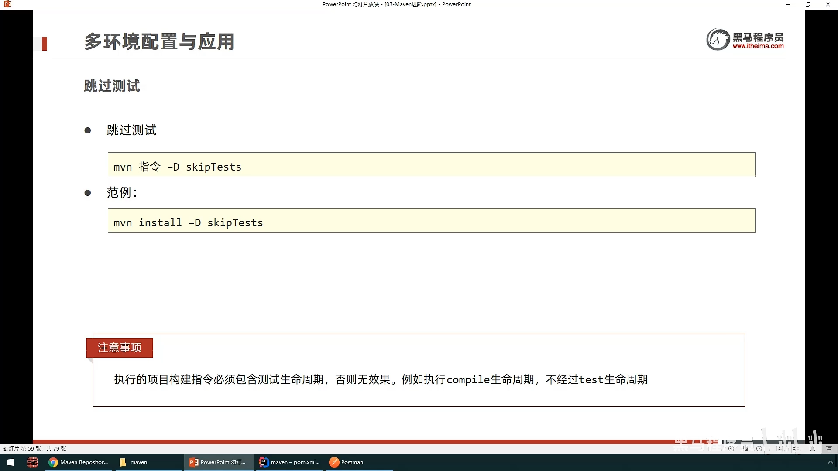Advance to next slide with status bar arrow
The width and height of the screenshot is (838, 471).
point(759,448)
